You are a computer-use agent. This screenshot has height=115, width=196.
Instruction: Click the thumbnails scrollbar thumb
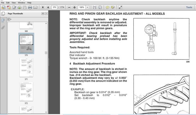[x=46, y=53]
